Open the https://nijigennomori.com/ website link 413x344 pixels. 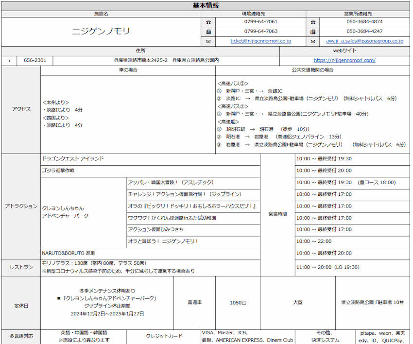click(344, 60)
